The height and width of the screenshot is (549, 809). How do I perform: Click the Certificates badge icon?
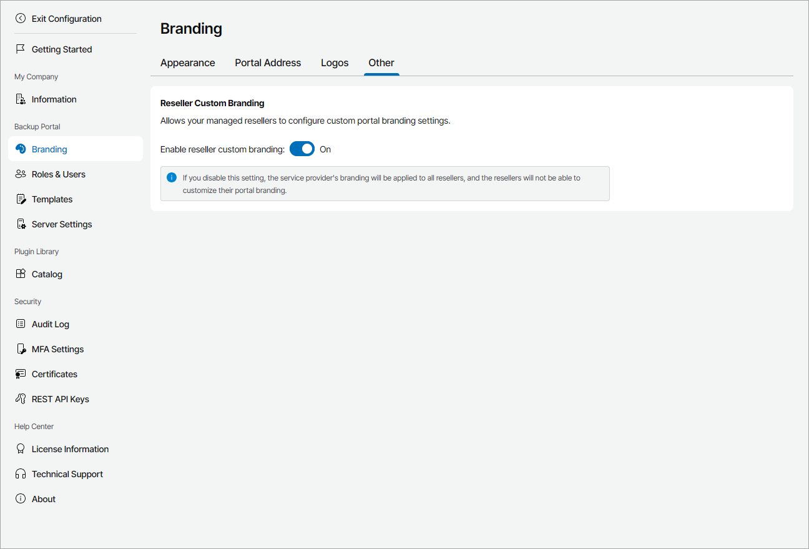21,373
